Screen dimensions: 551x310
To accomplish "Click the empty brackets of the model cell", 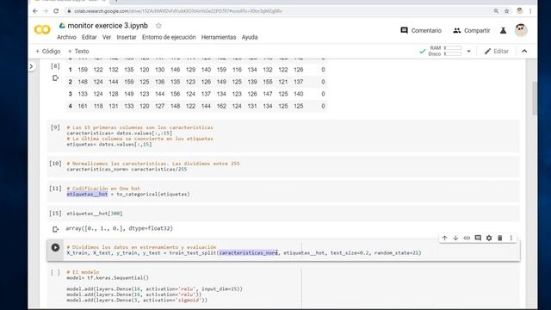I will pos(55,272).
